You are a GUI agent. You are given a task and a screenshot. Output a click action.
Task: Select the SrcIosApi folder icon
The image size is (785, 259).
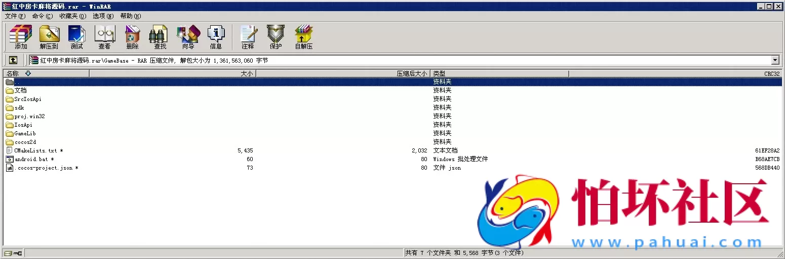[x=10, y=99]
